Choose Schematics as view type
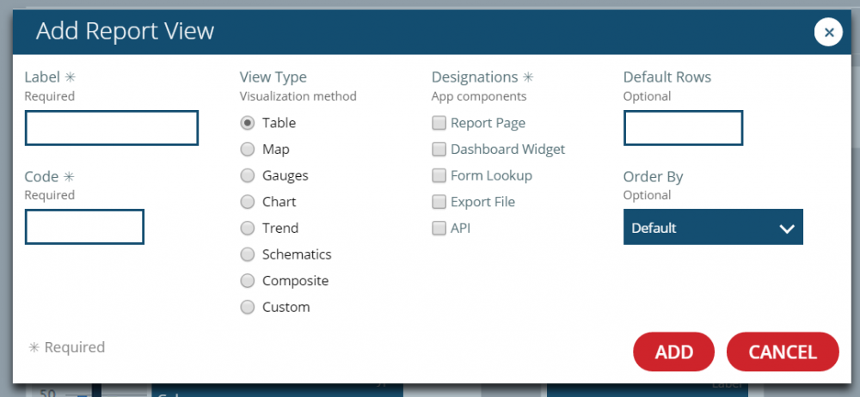Image resolution: width=860 pixels, height=397 pixels. pos(248,254)
